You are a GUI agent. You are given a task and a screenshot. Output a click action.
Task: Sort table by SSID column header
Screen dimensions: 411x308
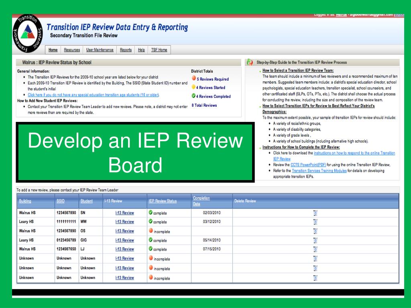(60, 201)
